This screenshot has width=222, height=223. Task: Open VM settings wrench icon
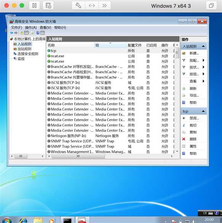[78, 6]
